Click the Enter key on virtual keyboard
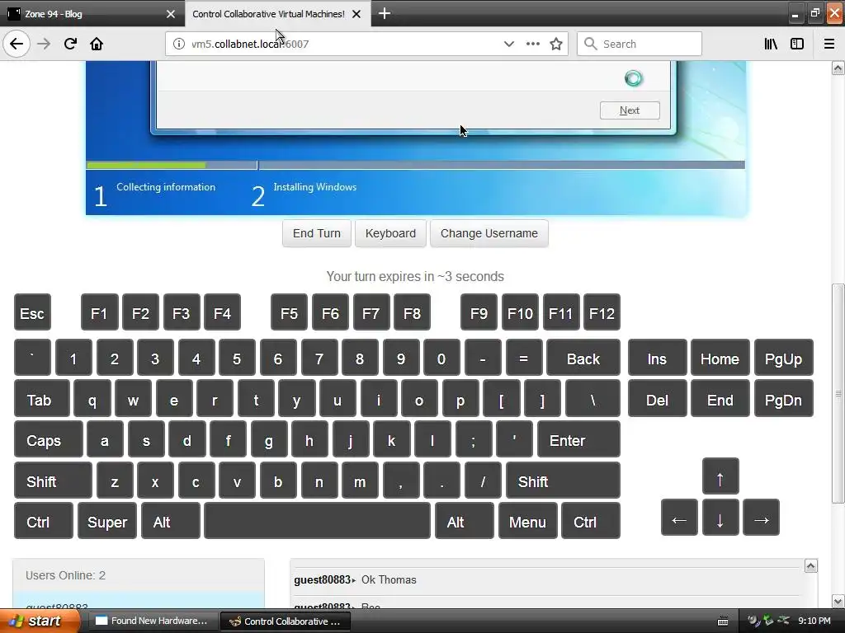The height and width of the screenshot is (633, 845). tap(578, 439)
